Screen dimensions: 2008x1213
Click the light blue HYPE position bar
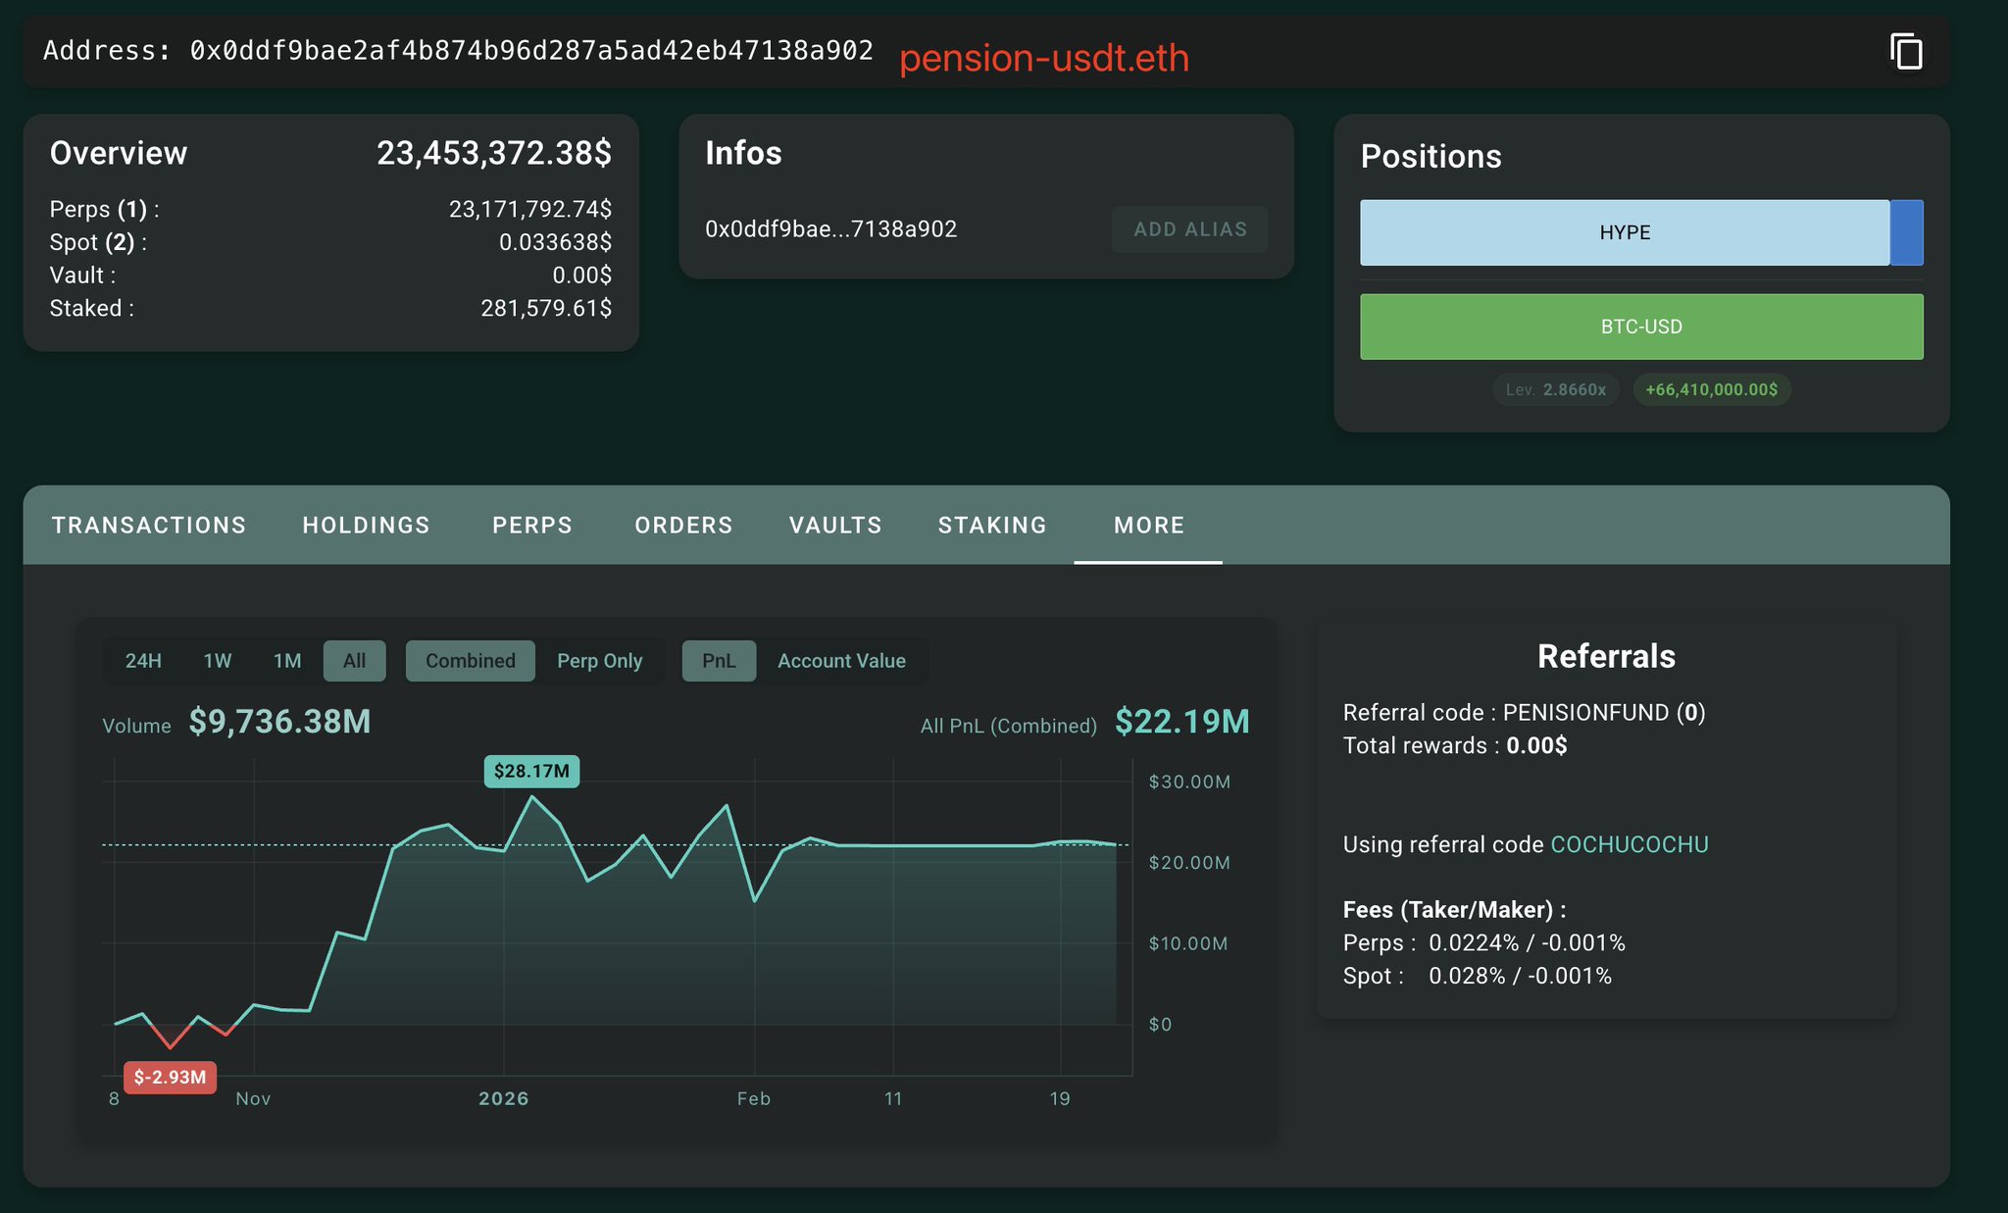[x=1624, y=232]
